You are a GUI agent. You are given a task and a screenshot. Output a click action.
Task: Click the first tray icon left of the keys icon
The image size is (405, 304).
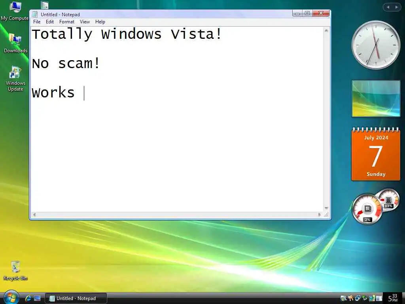tap(343, 298)
